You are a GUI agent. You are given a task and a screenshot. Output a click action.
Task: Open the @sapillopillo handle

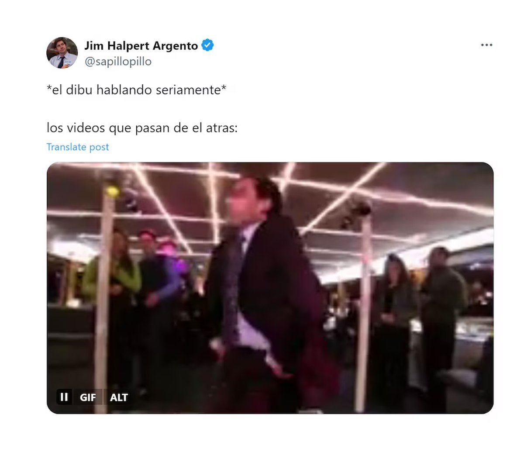pyautogui.click(x=118, y=62)
